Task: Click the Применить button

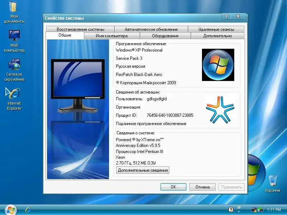Action: [x=231, y=187]
